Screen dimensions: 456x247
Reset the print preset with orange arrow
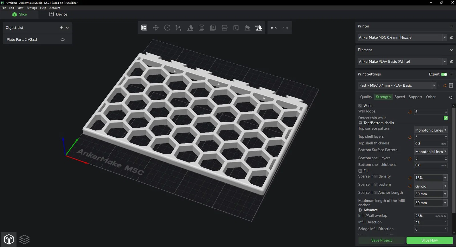pyautogui.click(x=445, y=85)
